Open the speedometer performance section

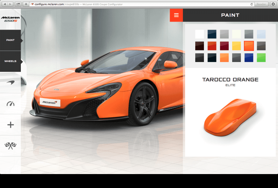(10, 104)
